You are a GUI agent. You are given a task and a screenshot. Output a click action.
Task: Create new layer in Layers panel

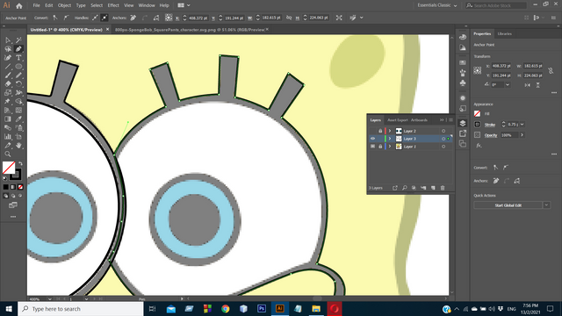(433, 188)
